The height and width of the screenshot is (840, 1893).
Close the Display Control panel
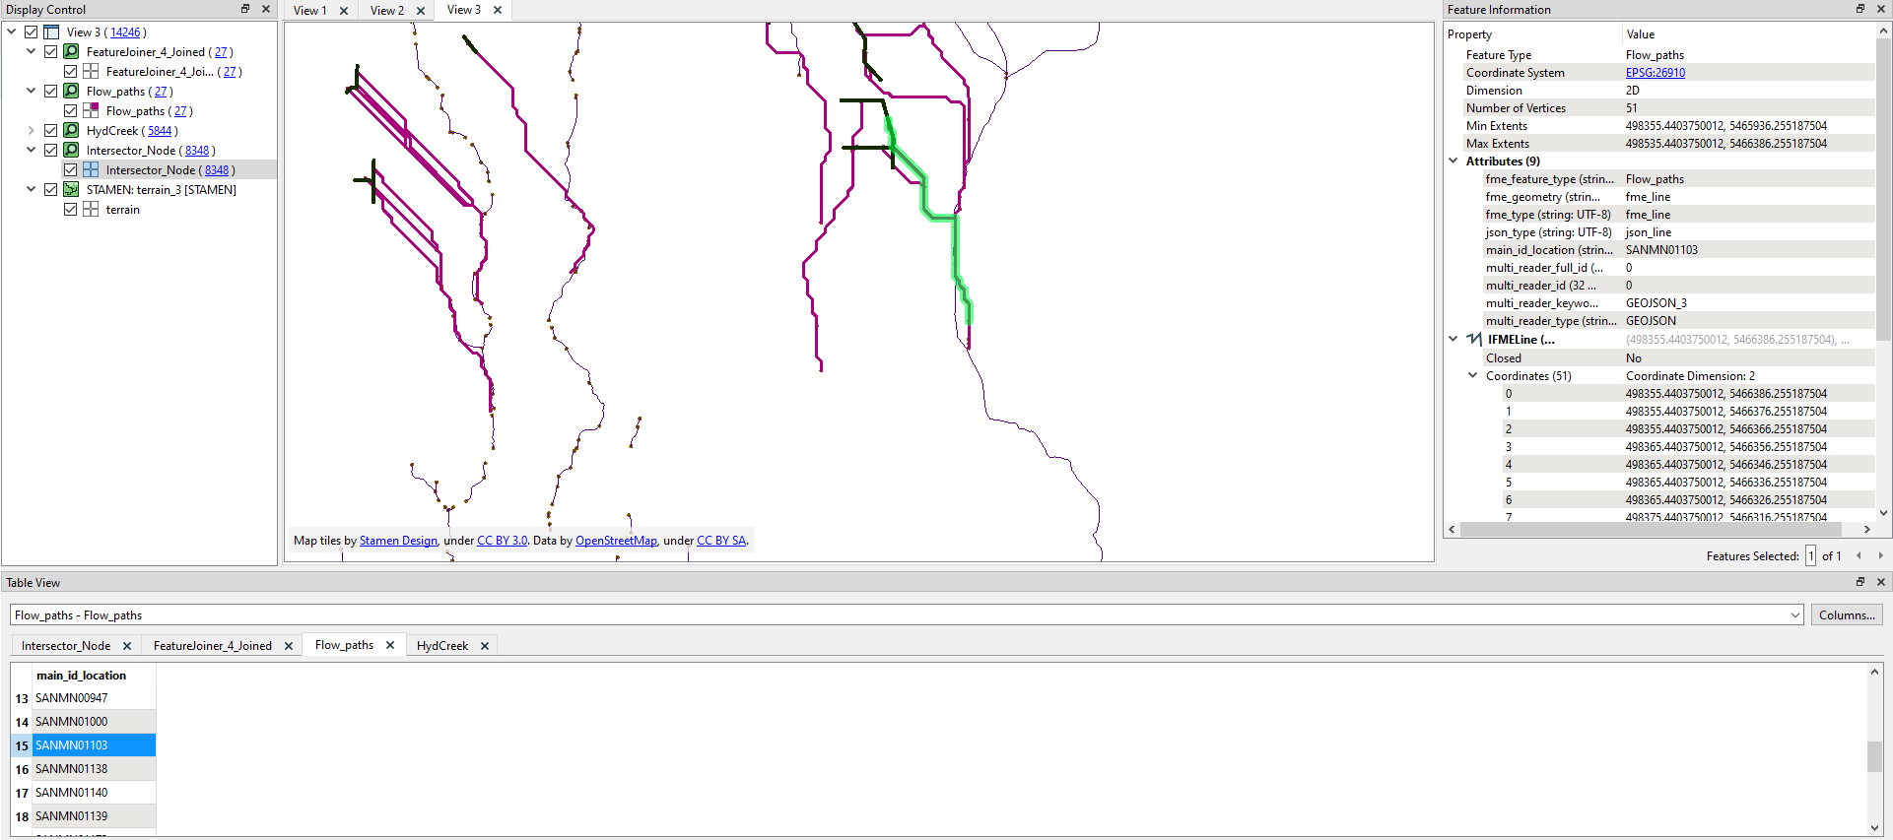pos(266,9)
